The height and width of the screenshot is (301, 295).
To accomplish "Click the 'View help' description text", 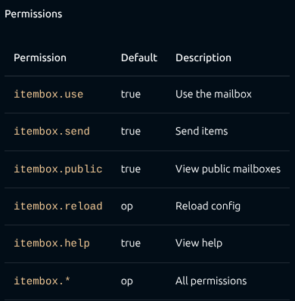I will point(199,244).
